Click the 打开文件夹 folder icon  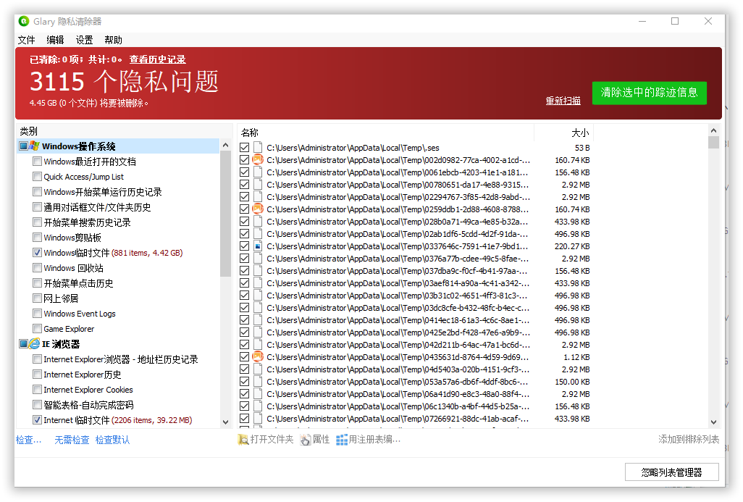click(x=243, y=440)
